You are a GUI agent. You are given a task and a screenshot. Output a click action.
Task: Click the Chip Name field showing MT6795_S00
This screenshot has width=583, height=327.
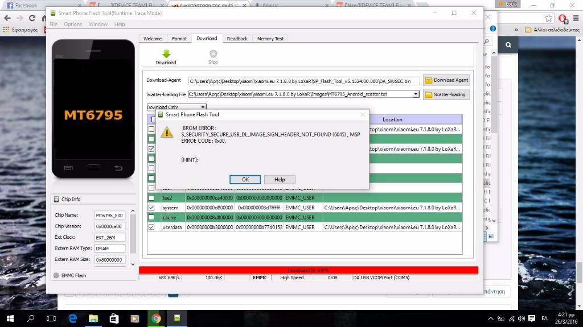coord(110,215)
